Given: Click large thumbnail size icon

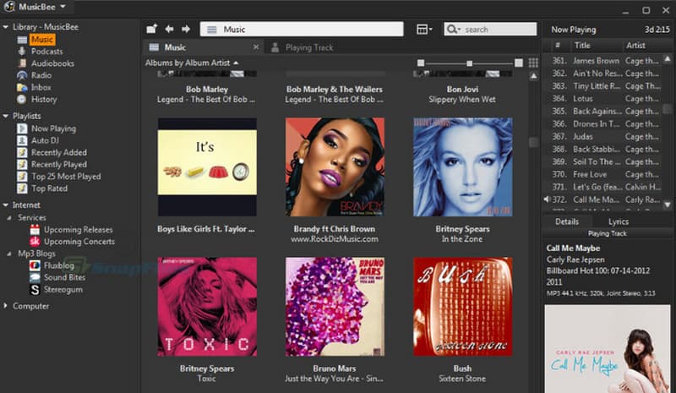Looking at the screenshot, I should pyautogui.click(x=519, y=63).
